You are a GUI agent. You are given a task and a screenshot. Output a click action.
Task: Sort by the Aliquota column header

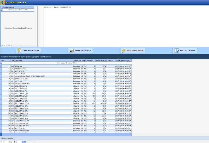click(x=91, y=61)
